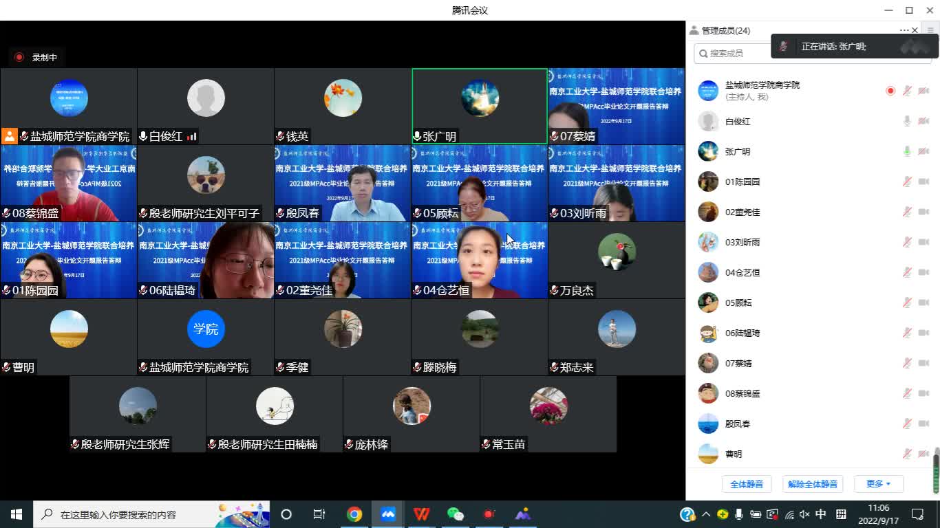Viewport: 940px width, 528px height.
Task: Click the microphone icon on 钱英's tile
Action: tap(281, 137)
